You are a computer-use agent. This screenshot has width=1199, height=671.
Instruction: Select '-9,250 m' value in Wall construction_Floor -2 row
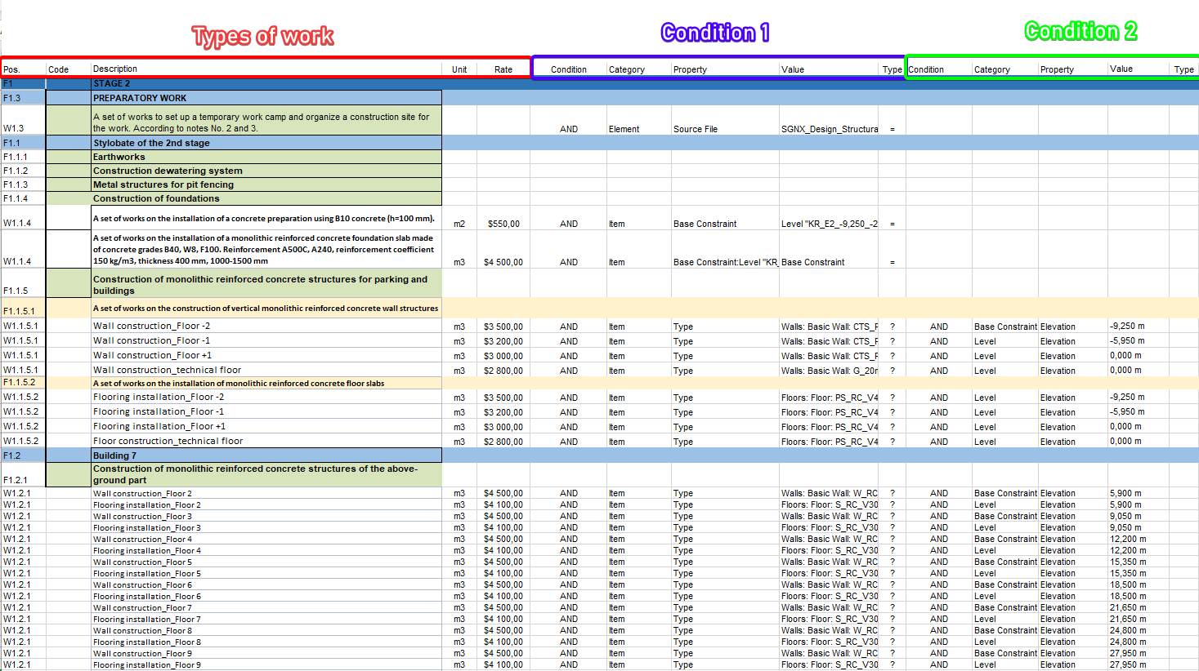coord(1139,326)
